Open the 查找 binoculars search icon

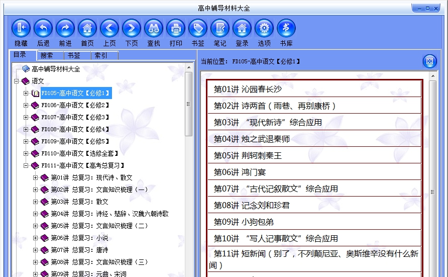(154, 28)
